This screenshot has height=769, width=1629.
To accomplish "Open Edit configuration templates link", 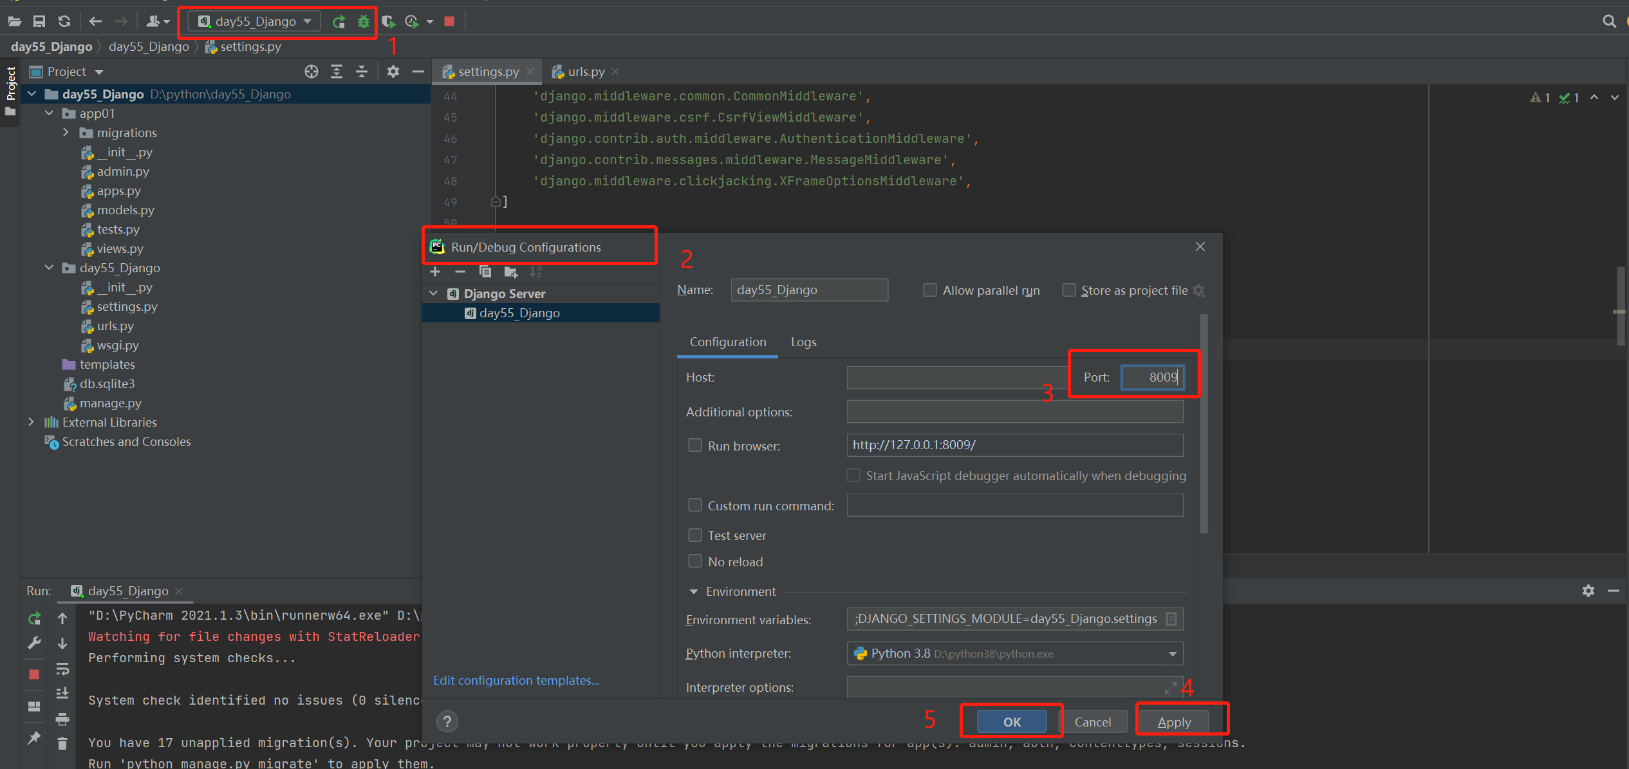I will [x=516, y=680].
